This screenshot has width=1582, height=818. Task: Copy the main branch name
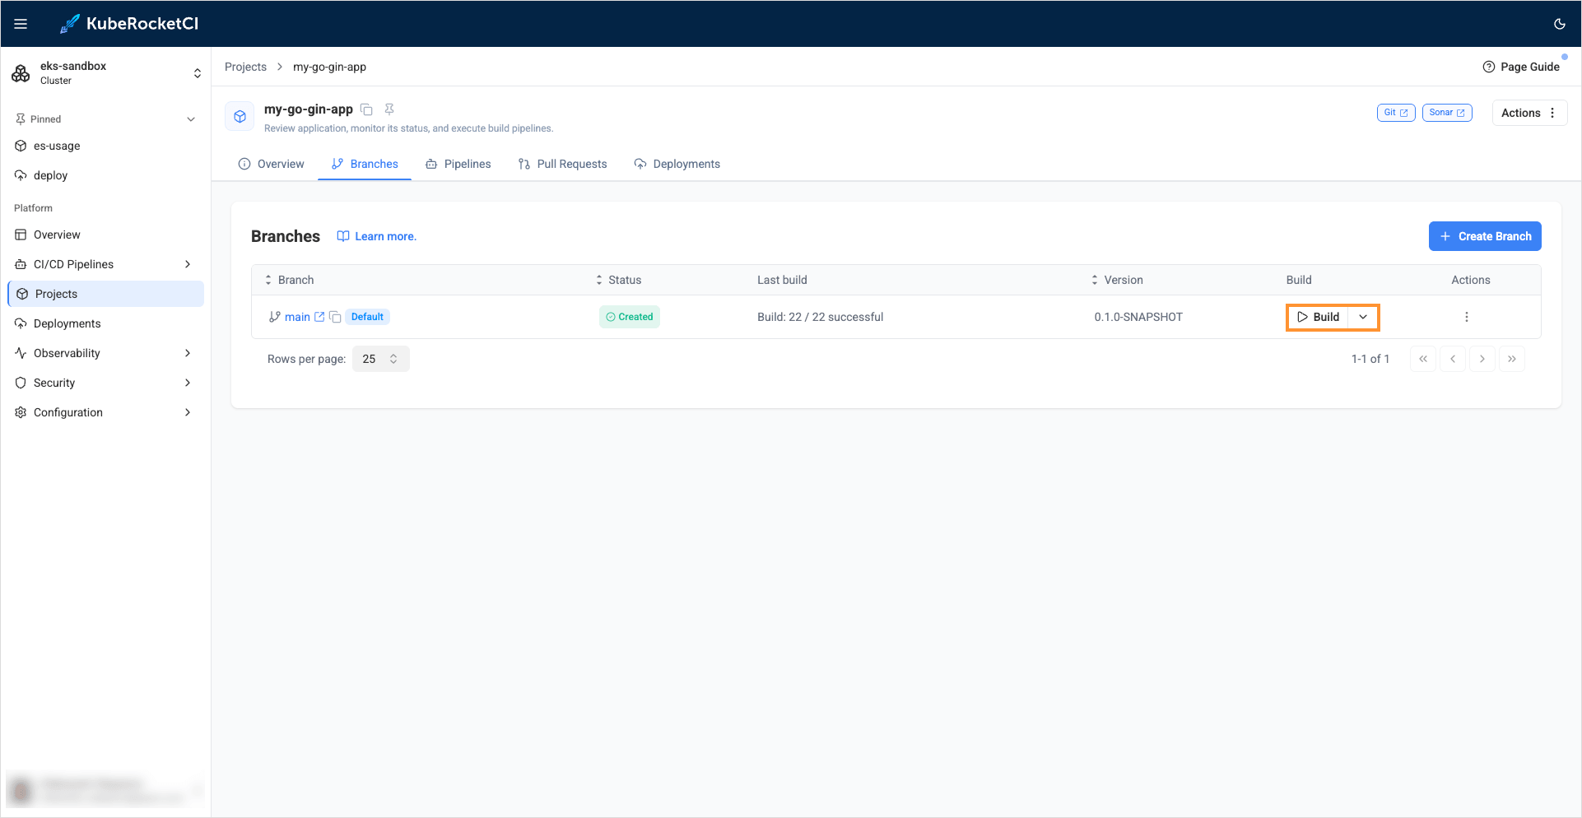335,317
